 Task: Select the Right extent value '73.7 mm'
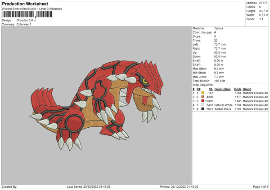tap(220, 48)
